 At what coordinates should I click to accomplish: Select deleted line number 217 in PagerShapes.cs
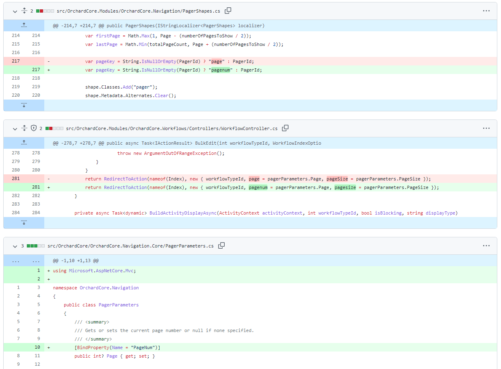(x=16, y=61)
